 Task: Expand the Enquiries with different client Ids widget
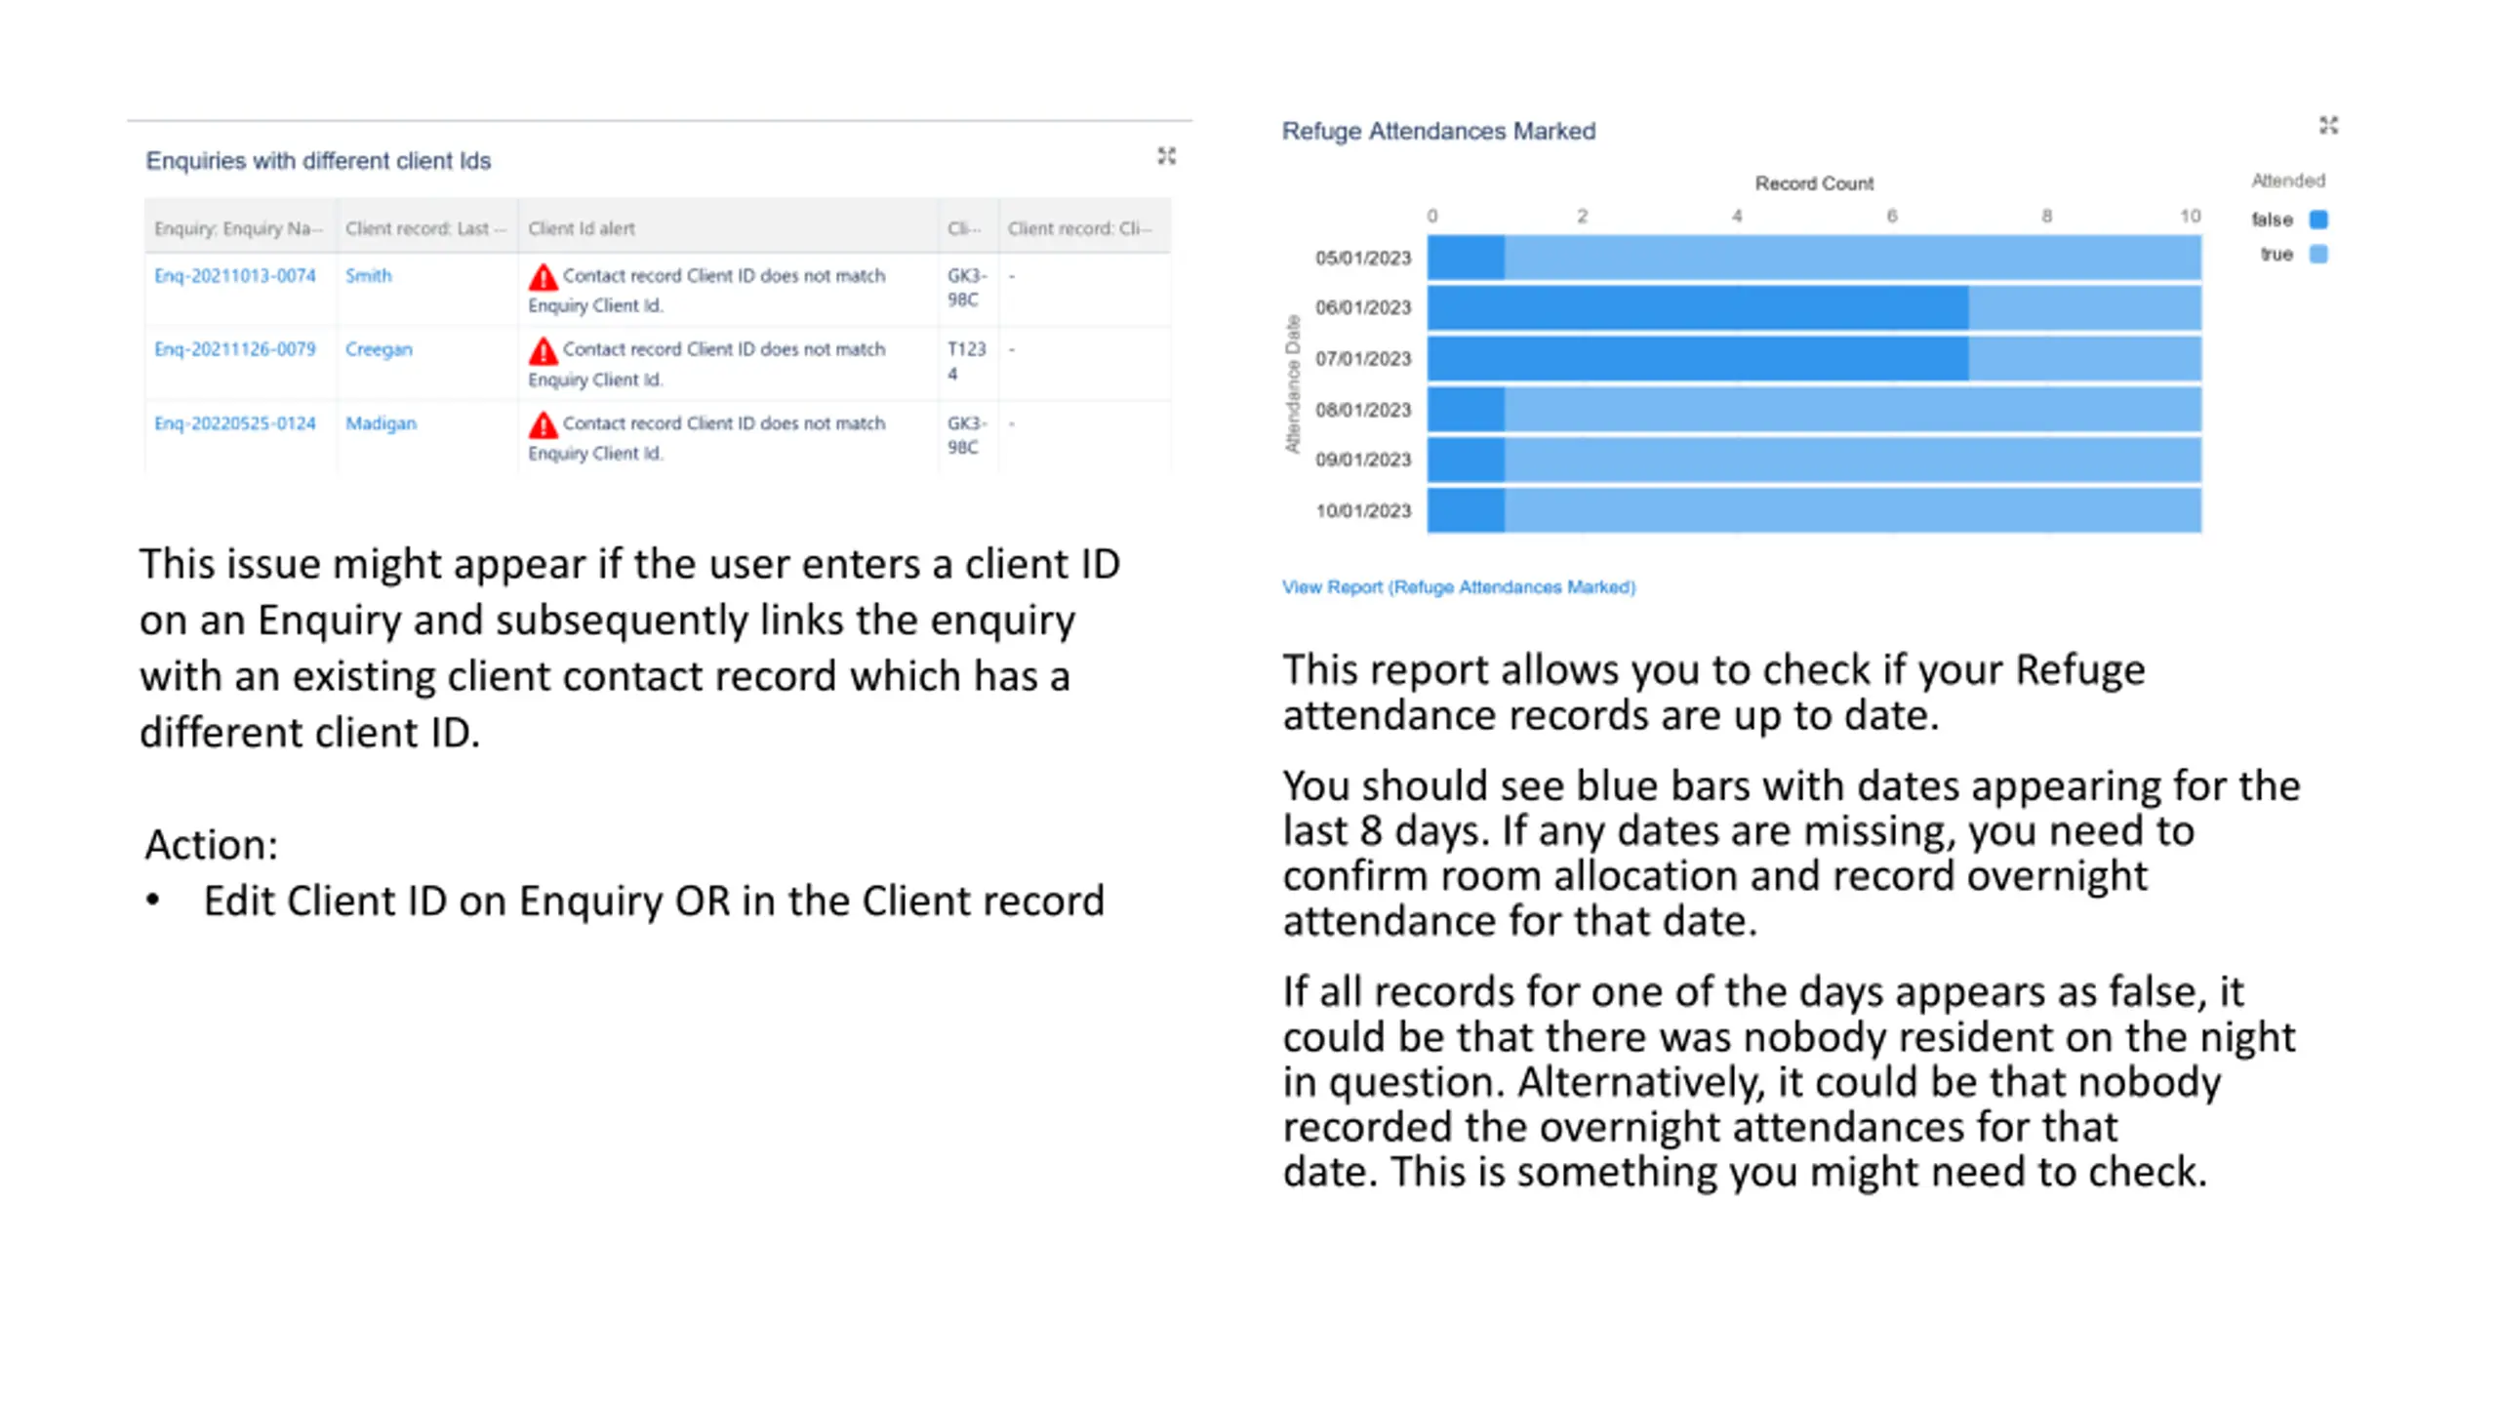1166,156
